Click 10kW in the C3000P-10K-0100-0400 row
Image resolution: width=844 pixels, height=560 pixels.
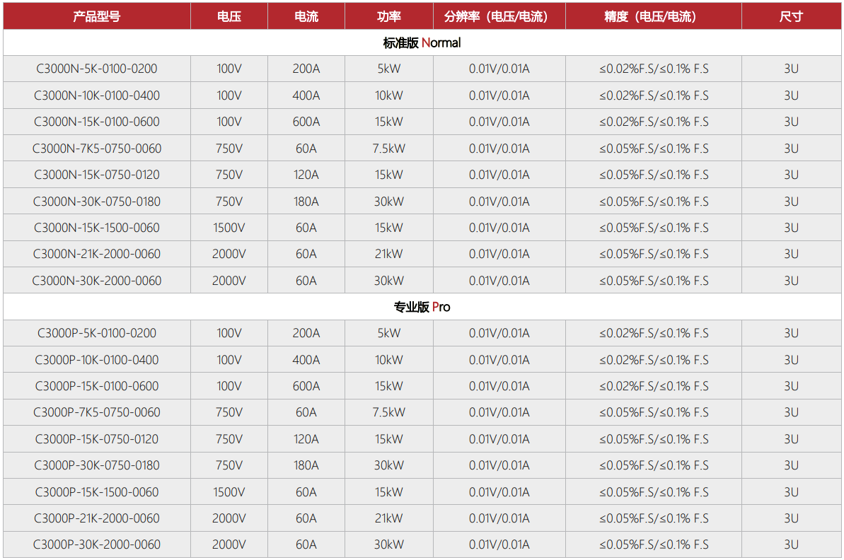(388, 360)
